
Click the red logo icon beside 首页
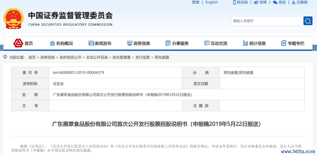pos(18,43)
